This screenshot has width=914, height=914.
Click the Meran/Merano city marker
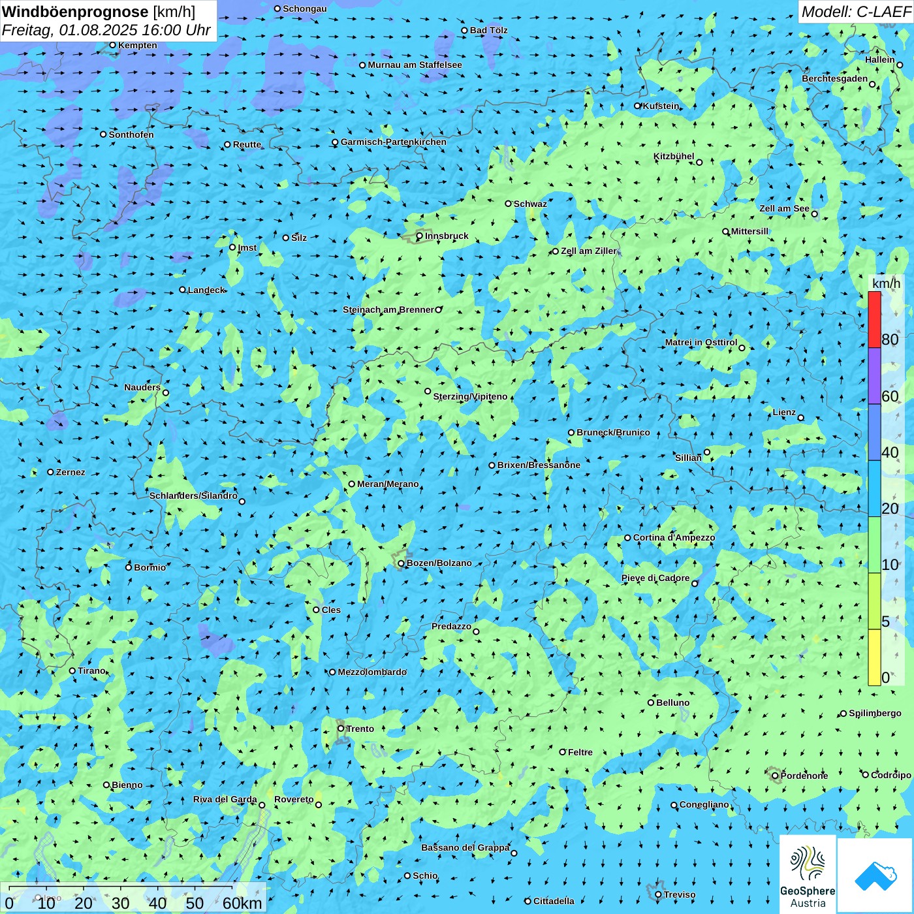coord(352,484)
